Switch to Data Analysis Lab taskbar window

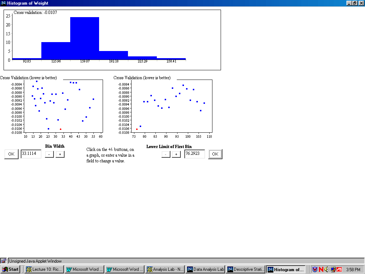(205, 269)
